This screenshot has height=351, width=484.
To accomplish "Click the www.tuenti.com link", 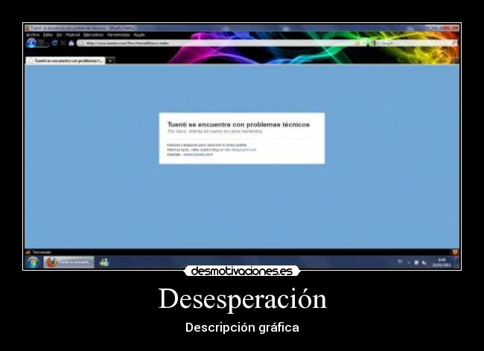I will (198, 155).
